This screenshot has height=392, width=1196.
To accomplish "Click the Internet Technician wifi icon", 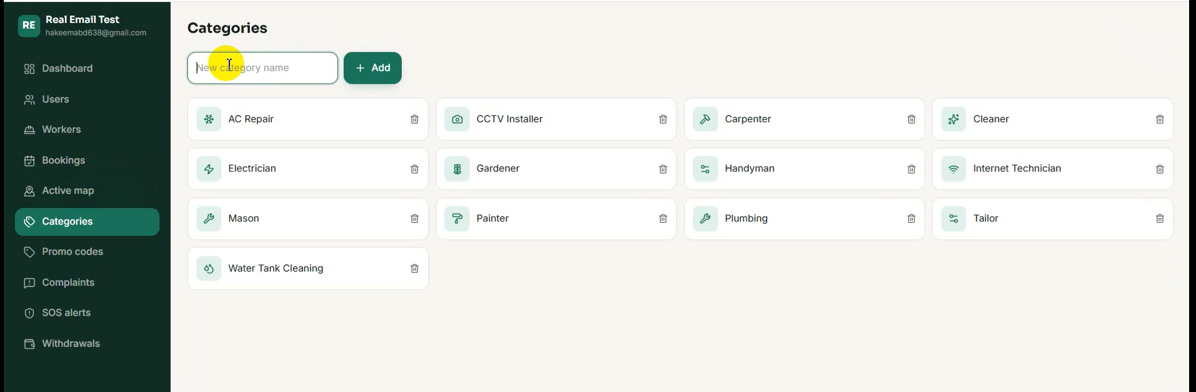I will click(x=954, y=169).
